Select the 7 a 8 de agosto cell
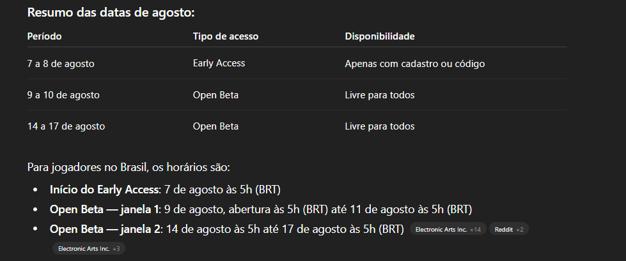 point(61,64)
